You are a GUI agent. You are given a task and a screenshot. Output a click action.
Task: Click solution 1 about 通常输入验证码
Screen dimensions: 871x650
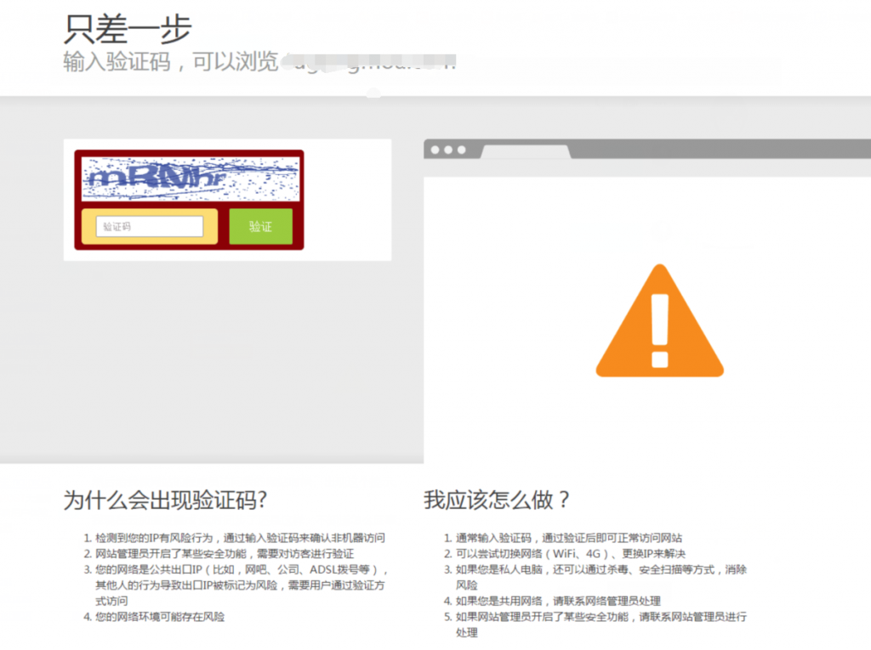point(568,538)
